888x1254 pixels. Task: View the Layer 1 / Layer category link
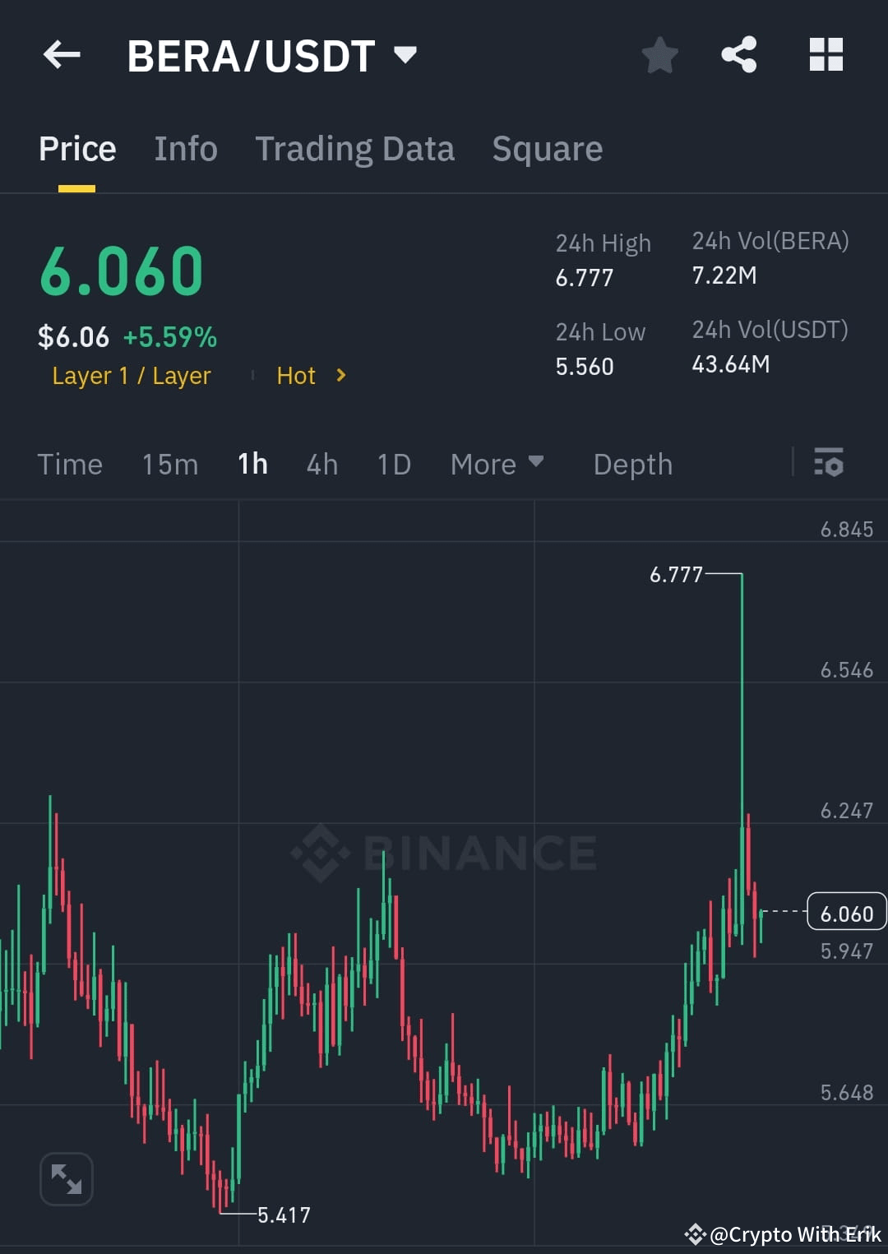(130, 376)
